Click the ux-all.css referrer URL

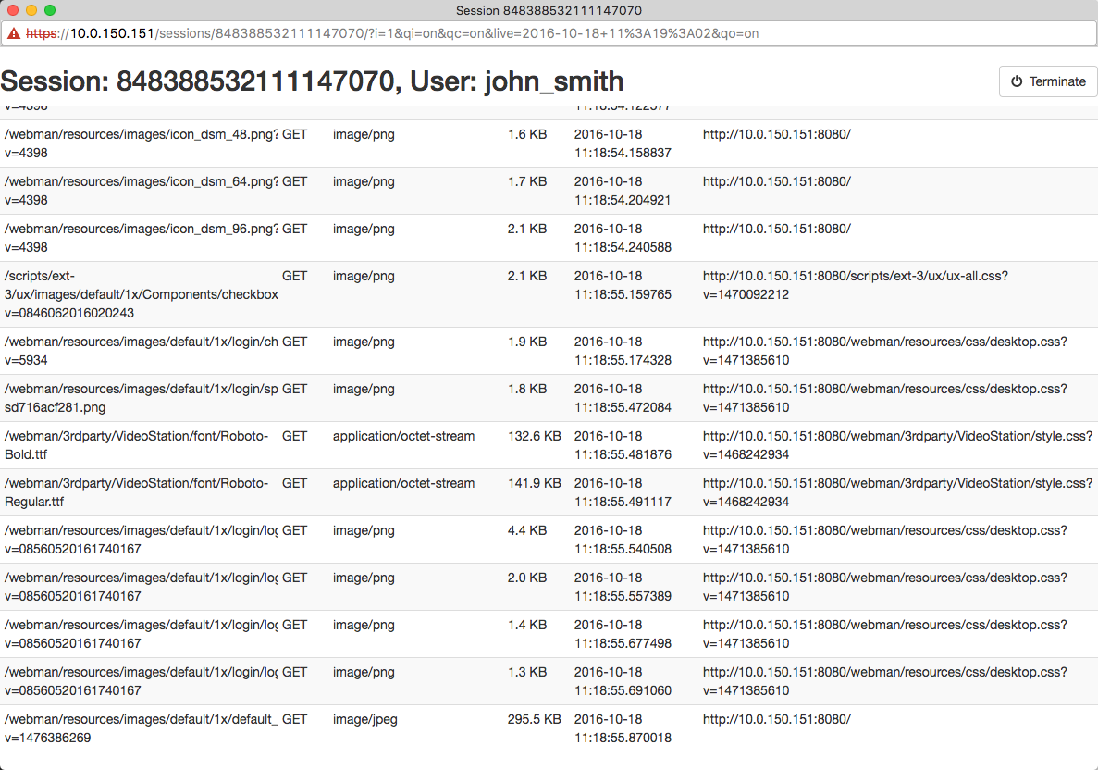[x=856, y=285]
